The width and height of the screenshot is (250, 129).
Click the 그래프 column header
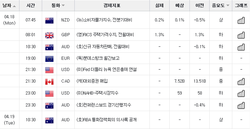(x=241, y=6)
